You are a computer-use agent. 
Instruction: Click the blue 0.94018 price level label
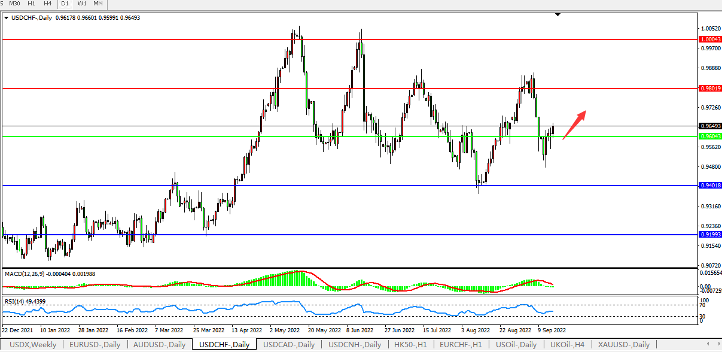tap(710, 186)
